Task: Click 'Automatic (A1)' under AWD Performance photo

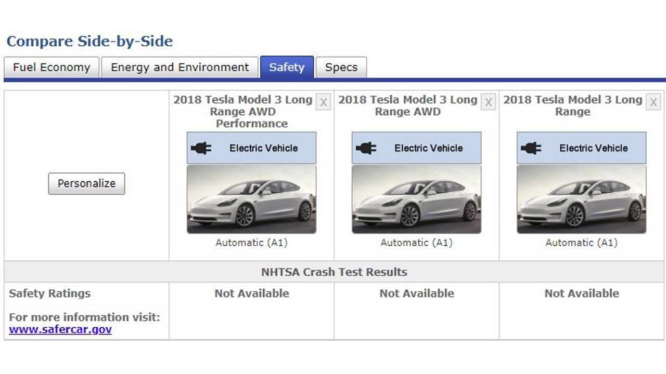Action: [251, 243]
